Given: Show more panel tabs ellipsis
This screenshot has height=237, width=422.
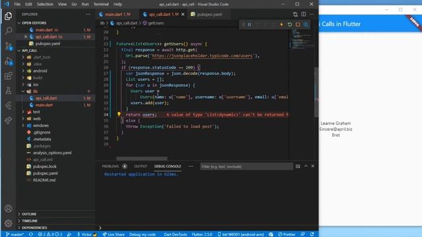Looking at the screenshot, I should 191,167.
